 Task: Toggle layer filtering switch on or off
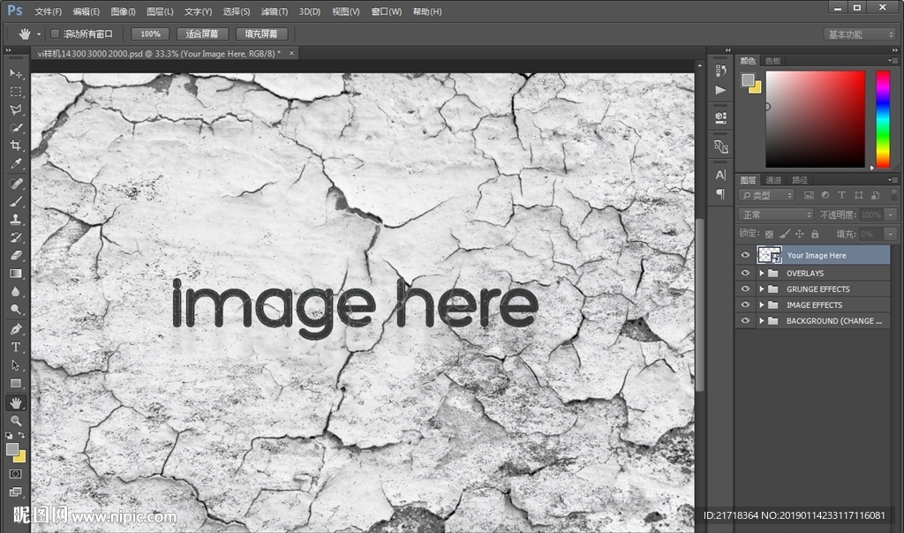pos(894,195)
